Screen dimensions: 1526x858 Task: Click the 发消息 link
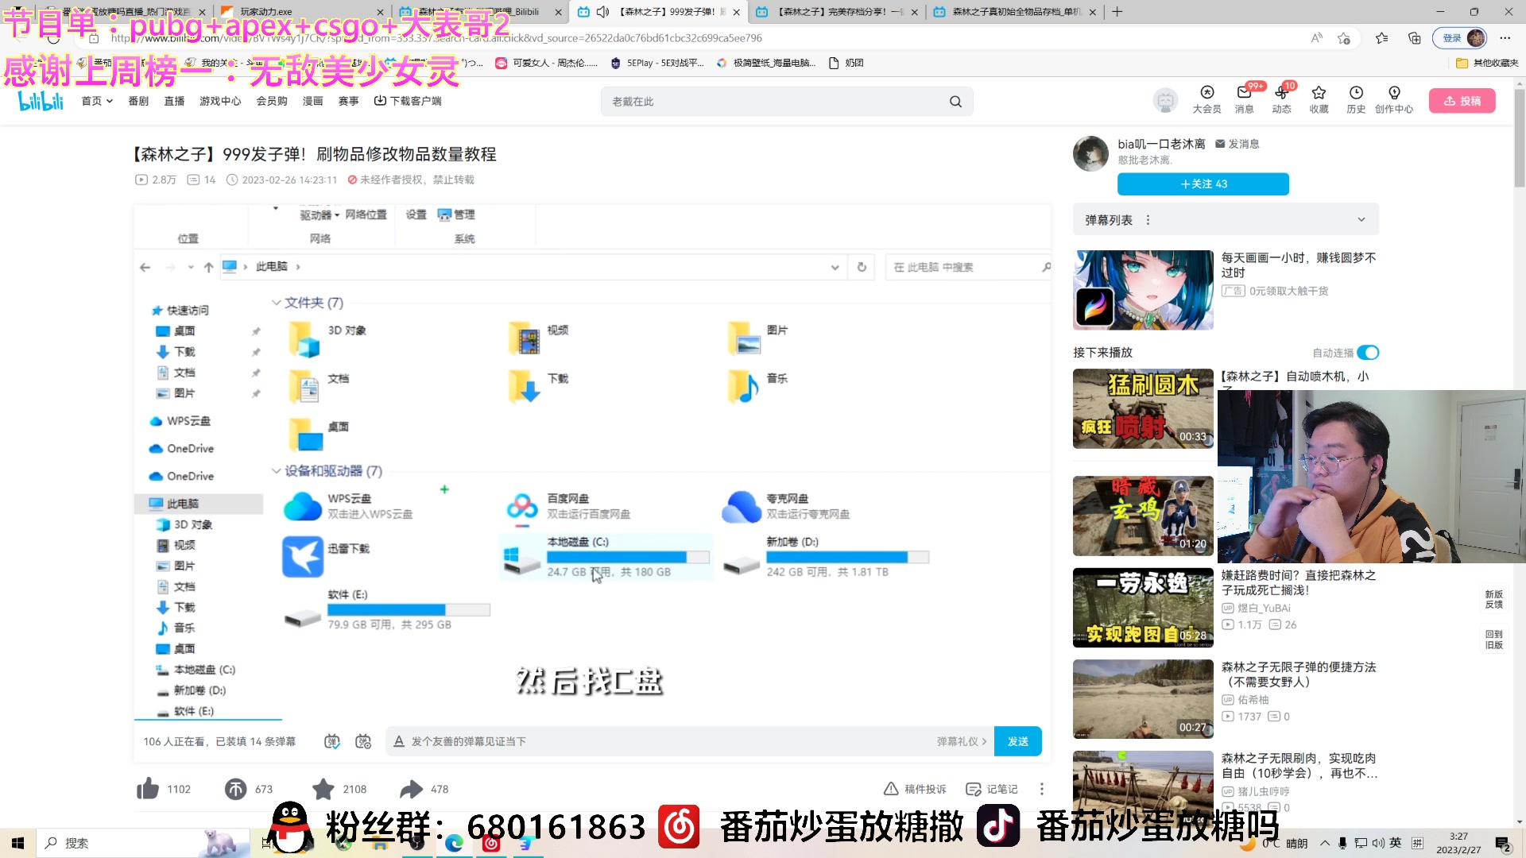pyautogui.click(x=1237, y=144)
